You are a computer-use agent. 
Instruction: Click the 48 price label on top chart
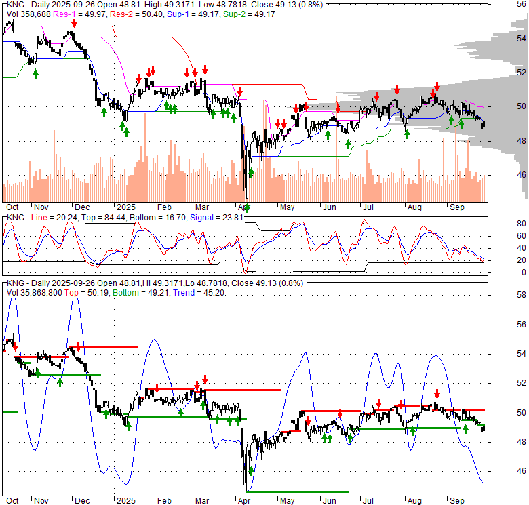pos(522,140)
